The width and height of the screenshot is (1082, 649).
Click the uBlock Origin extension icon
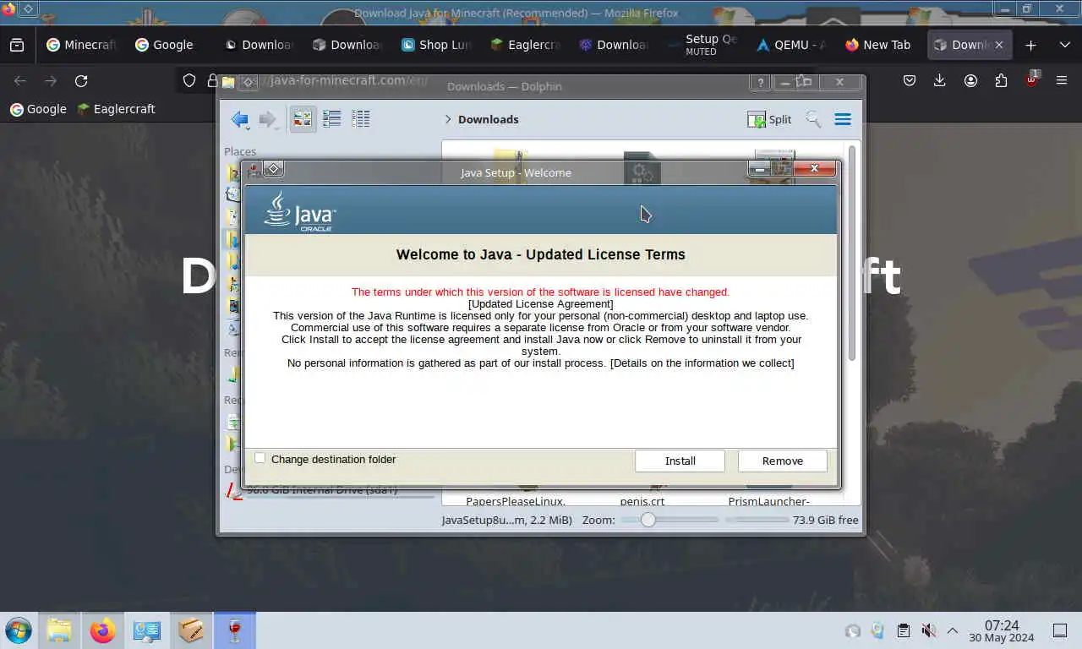pyautogui.click(x=1031, y=80)
